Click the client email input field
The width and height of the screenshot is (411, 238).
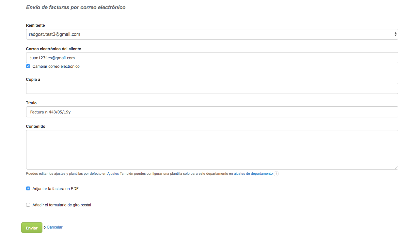tap(212, 58)
